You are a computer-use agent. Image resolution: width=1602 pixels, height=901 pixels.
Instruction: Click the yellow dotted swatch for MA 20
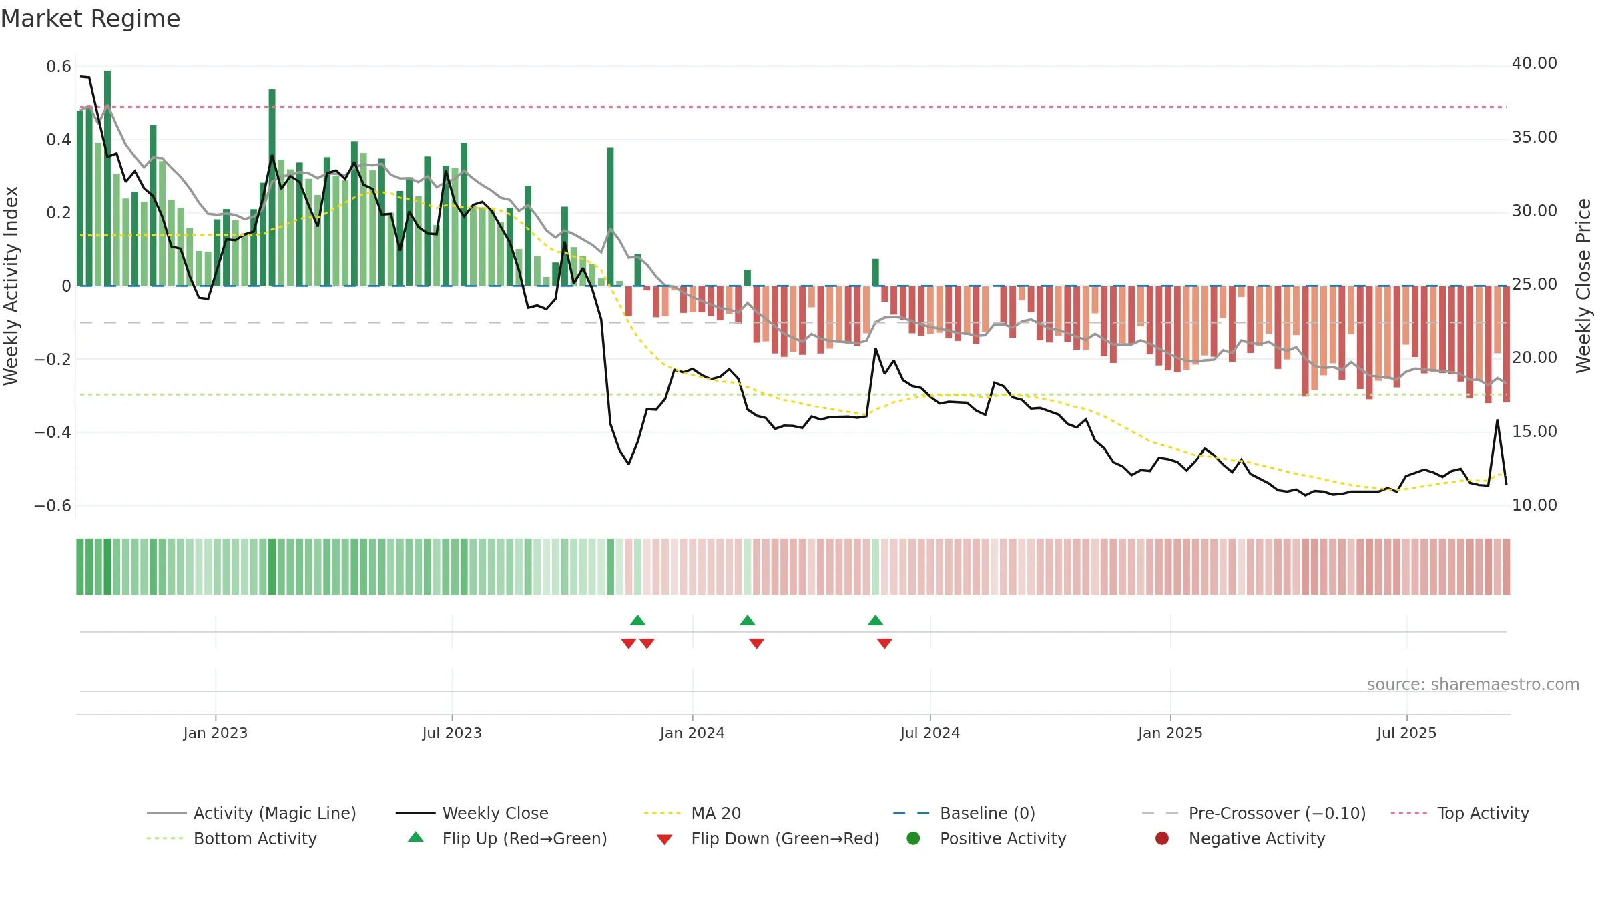[663, 813]
